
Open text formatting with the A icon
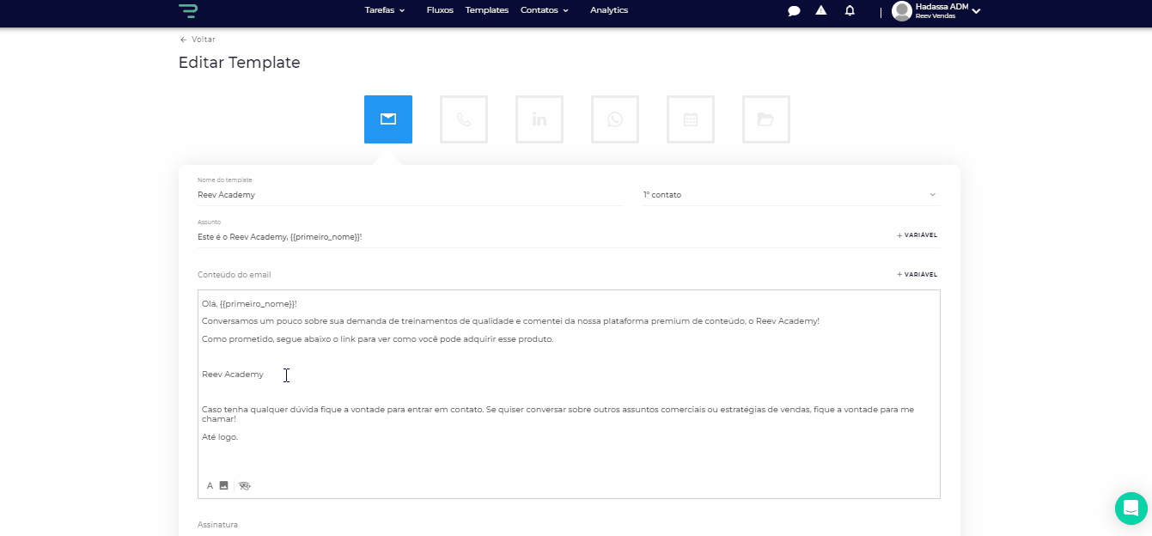tap(210, 485)
